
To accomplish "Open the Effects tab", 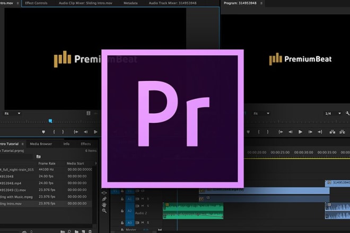I will pyautogui.click(x=86, y=144).
